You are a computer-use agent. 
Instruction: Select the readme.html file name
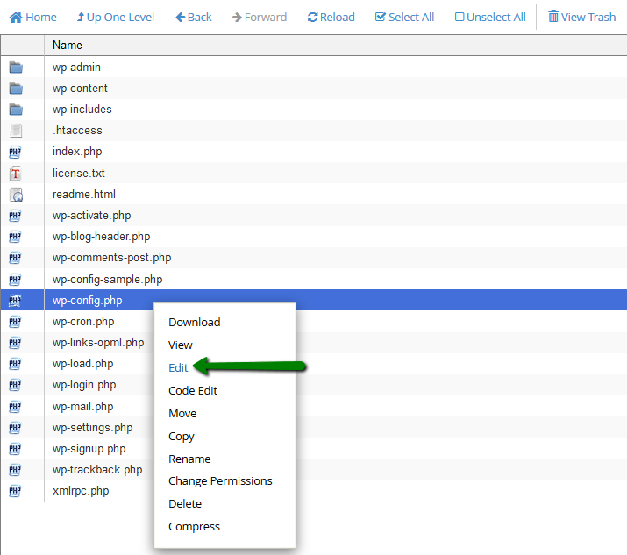pos(84,195)
